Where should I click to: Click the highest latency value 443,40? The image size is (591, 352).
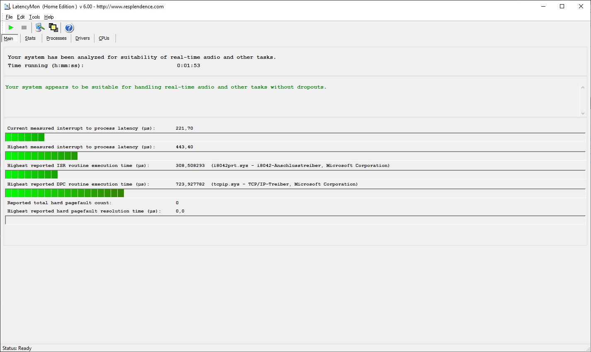[184, 147]
